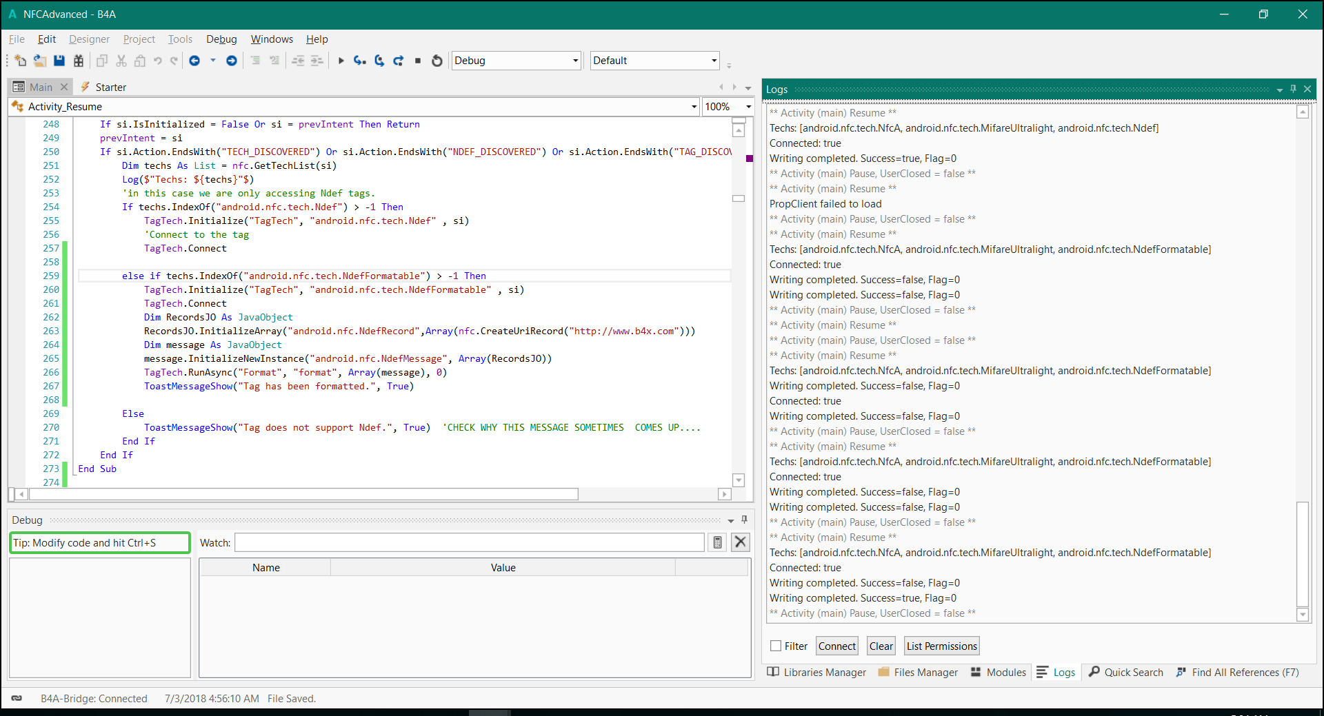Viewport: 1324px width, 716px height.
Task: Open the Designer menu
Action: coord(88,39)
